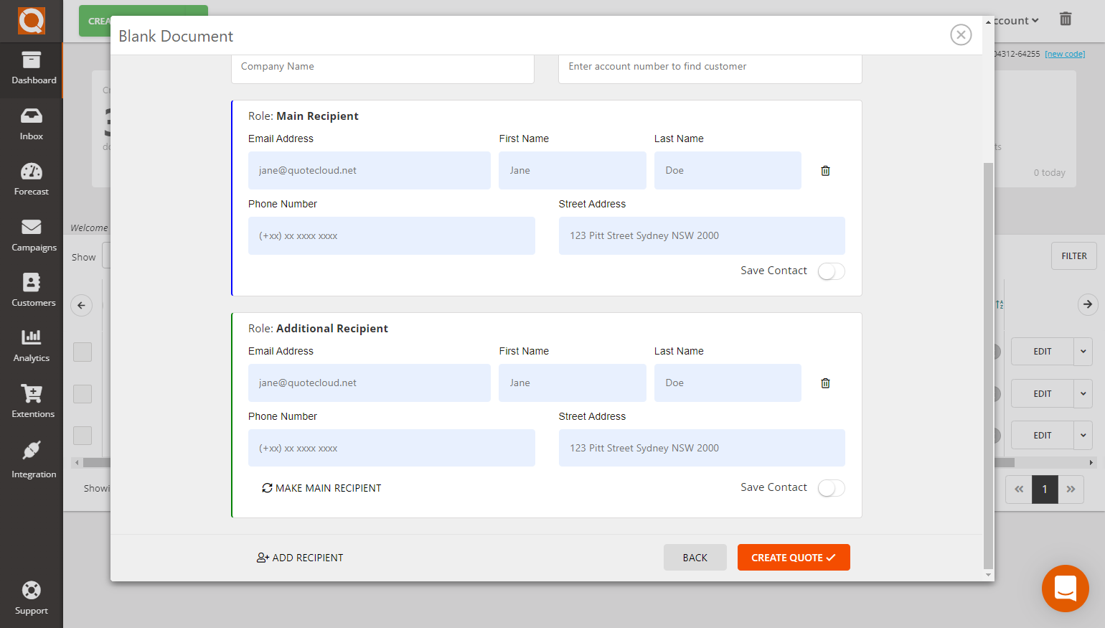Remove Additional Recipient with trash icon
This screenshot has width=1105, height=628.
(x=825, y=383)
